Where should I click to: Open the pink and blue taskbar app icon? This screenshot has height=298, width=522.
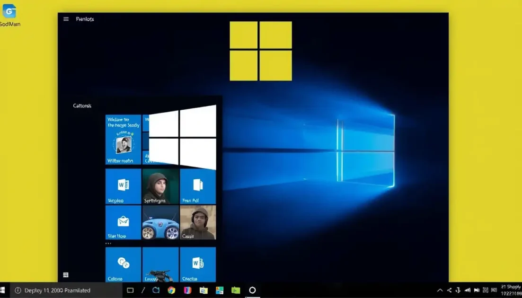point(187,290)
